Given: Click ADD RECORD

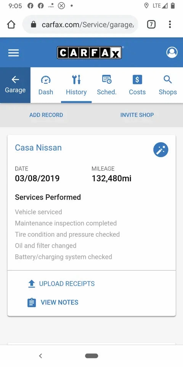Looking at the screenshot, I should [x=46, y=115].
